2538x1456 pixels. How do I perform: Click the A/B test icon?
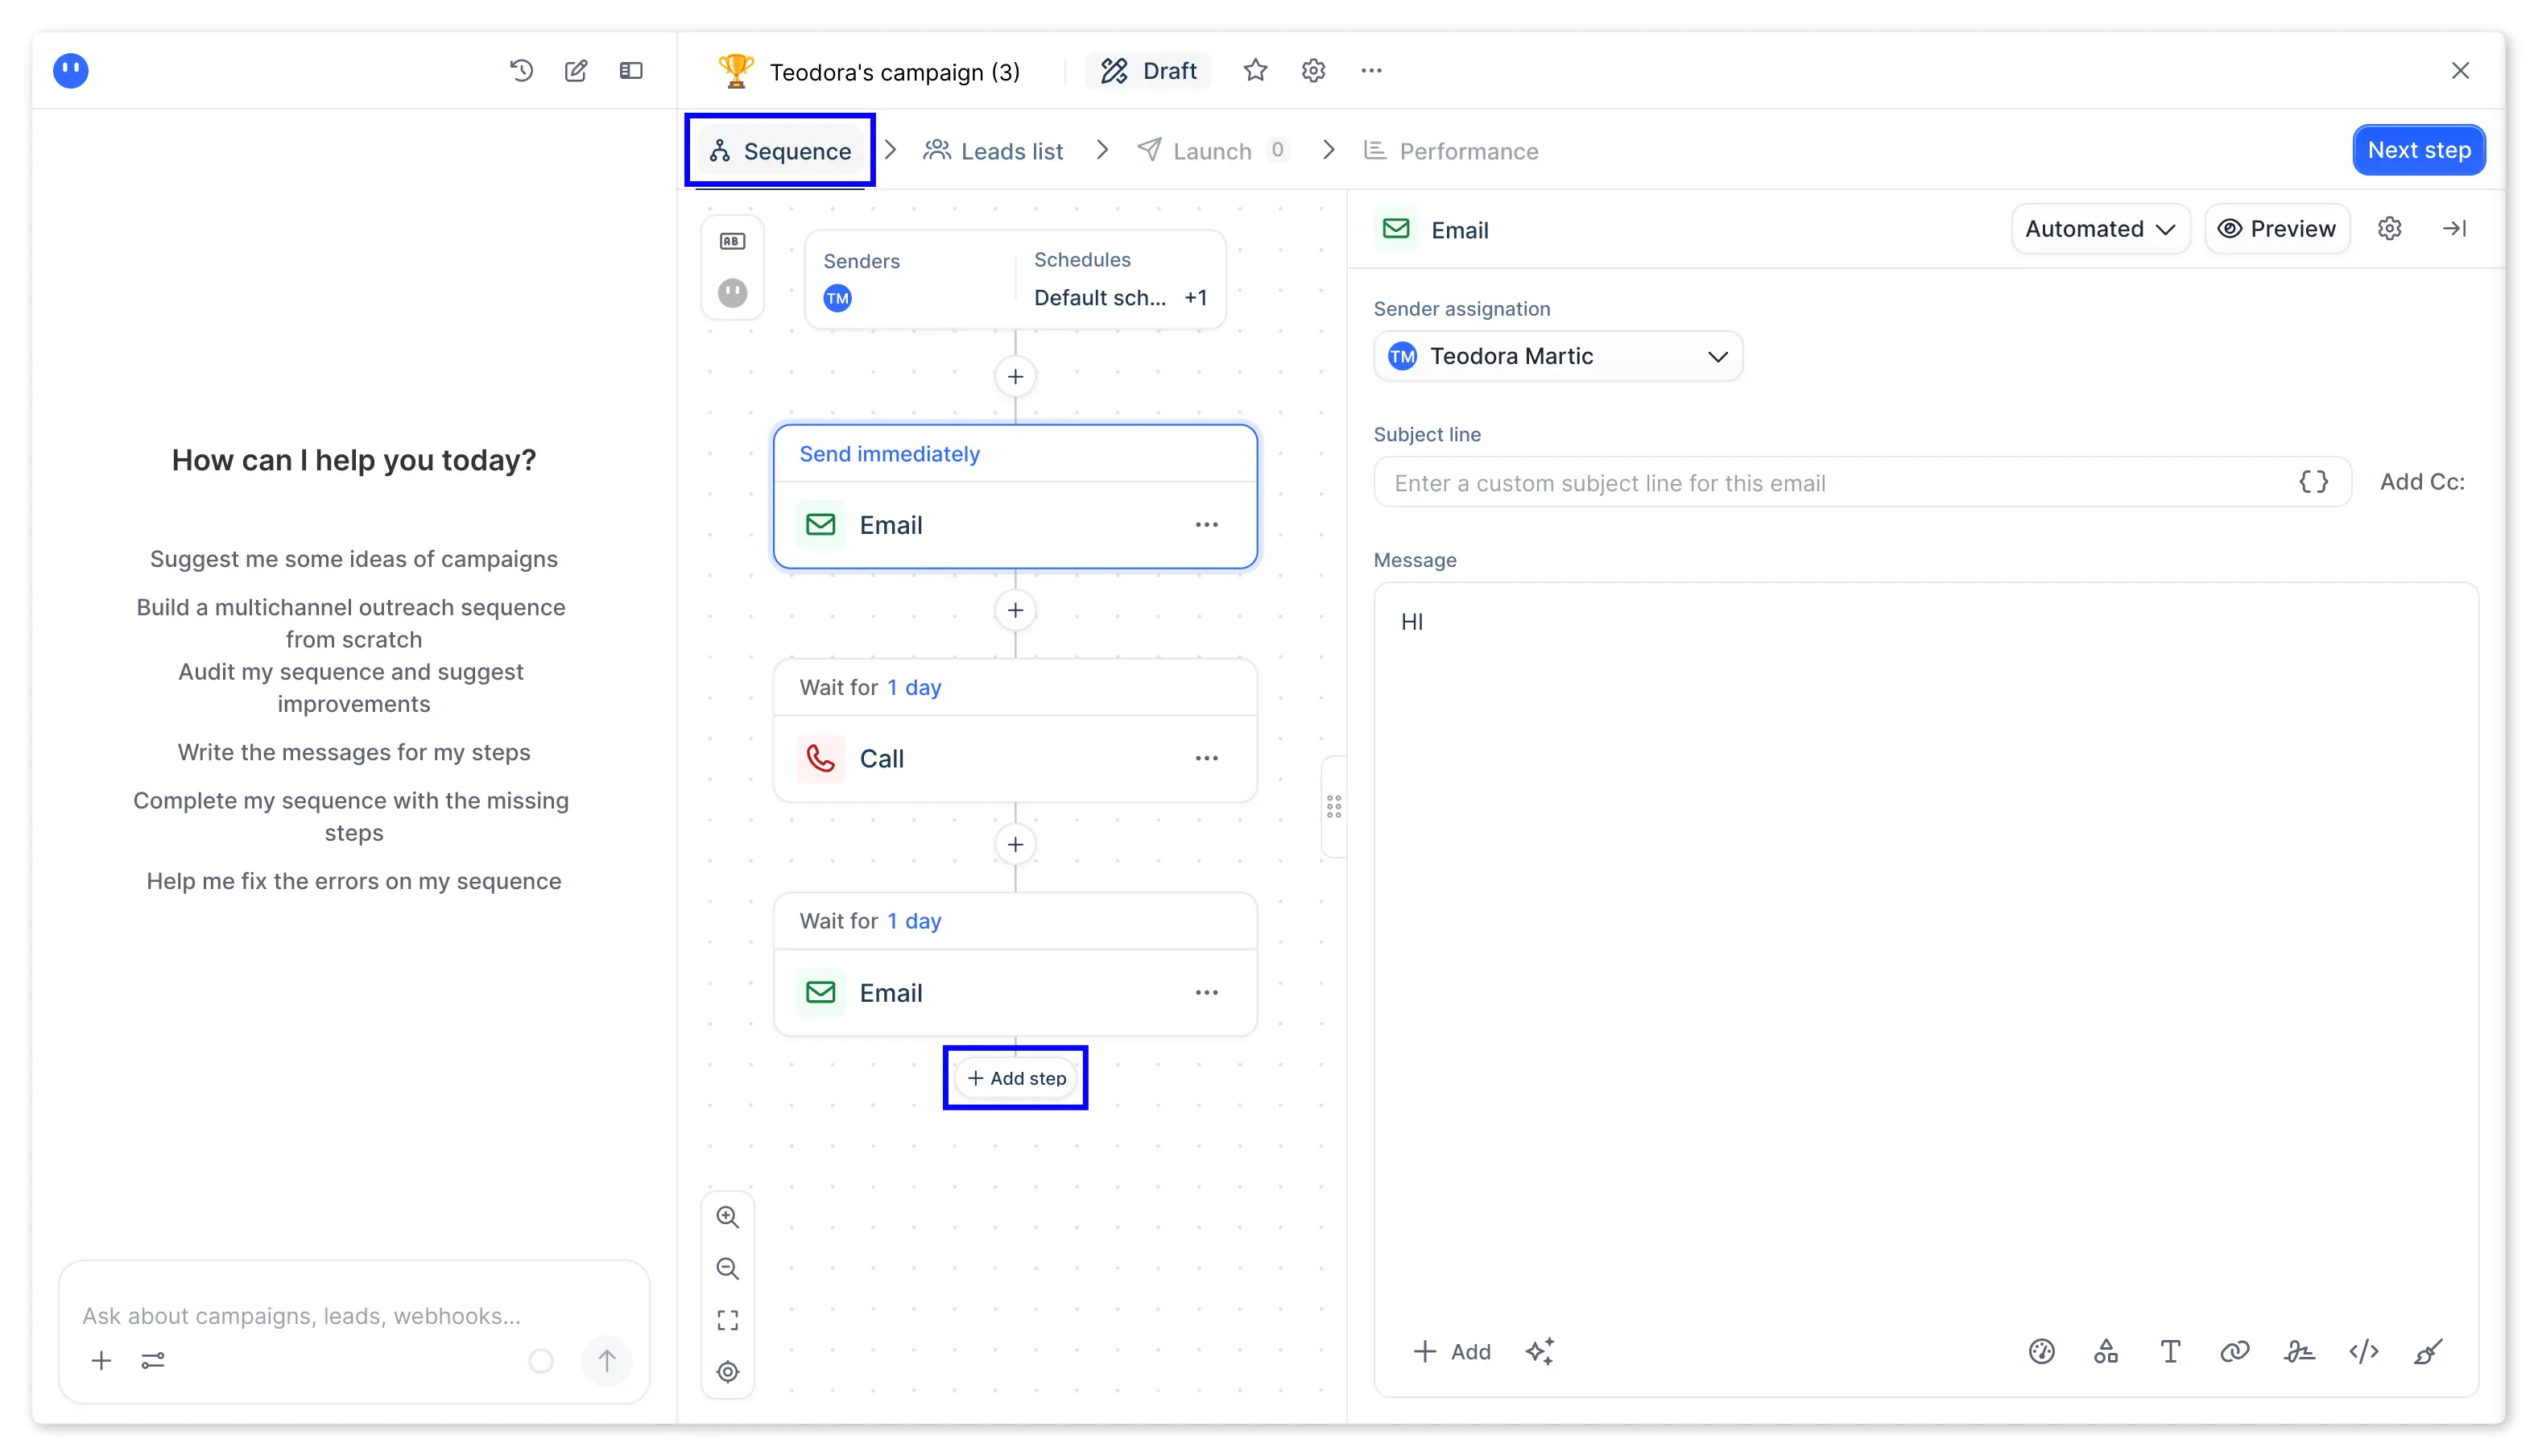[x=733, y=241]
